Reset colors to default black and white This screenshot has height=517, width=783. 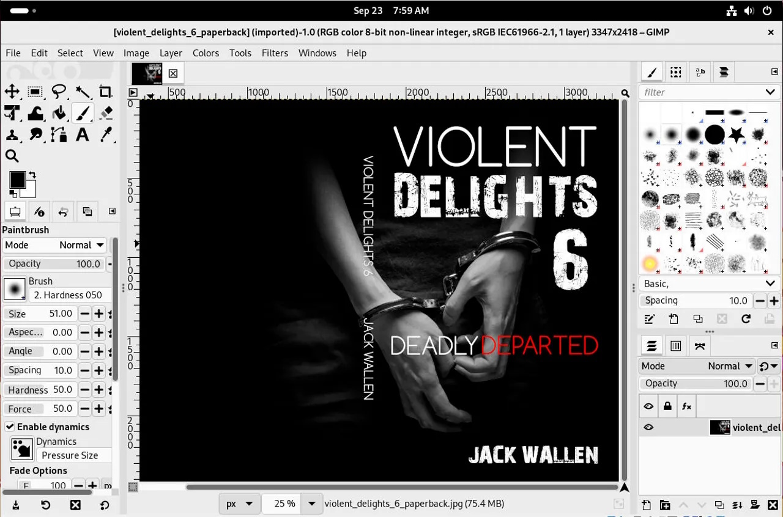point(13,194)
